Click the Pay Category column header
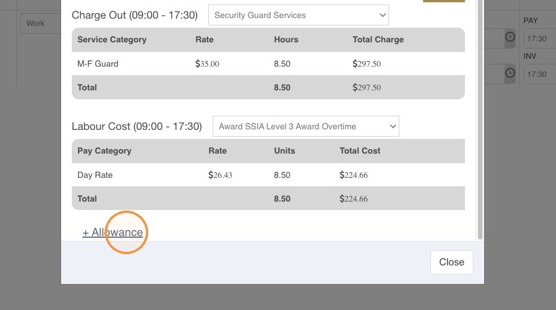Viewport: 556px width, 310px height. point(104,151)
